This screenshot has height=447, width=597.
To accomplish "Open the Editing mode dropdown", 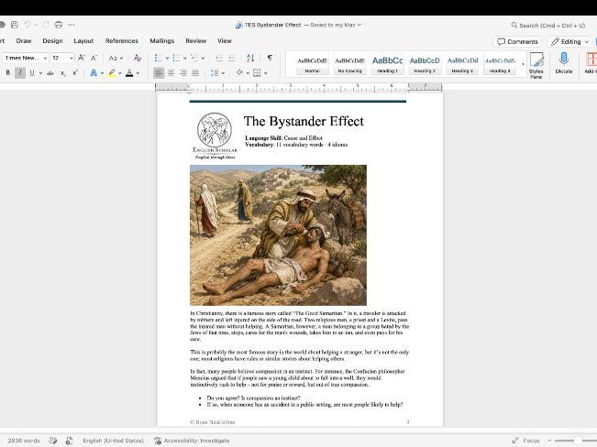I will pyautogui.click(x=569, y=41).
